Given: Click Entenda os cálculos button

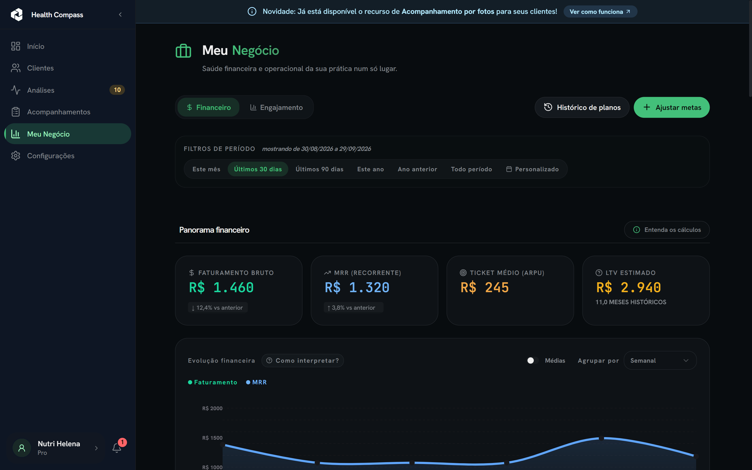Looking at the screenshot, I should [x=667, y=230].
